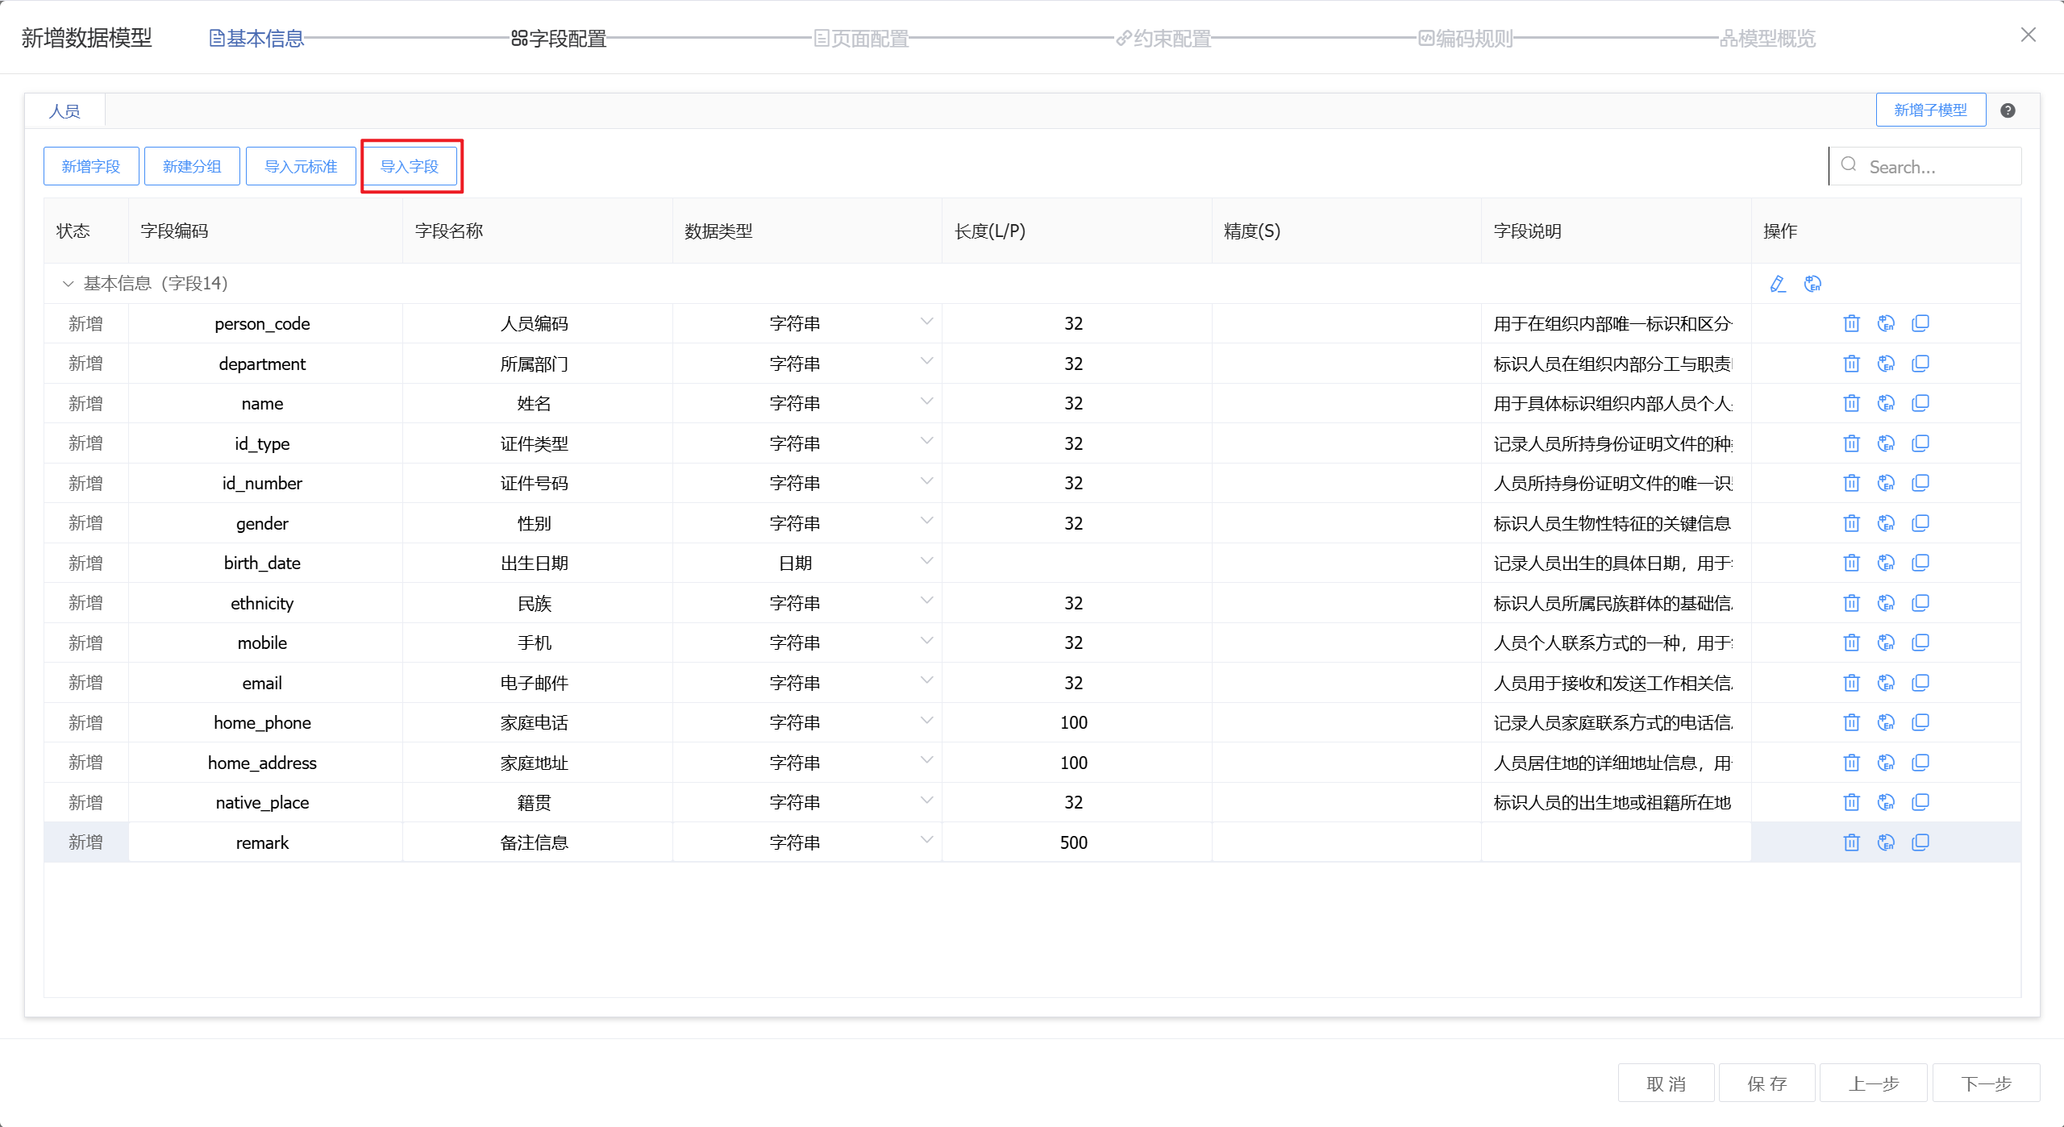Open data type dropdown for person_code
The width and height of the screenshot is (2064, 1127).
[926, 322]
